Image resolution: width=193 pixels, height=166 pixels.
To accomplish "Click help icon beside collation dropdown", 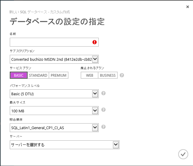I will coord(103,127).
